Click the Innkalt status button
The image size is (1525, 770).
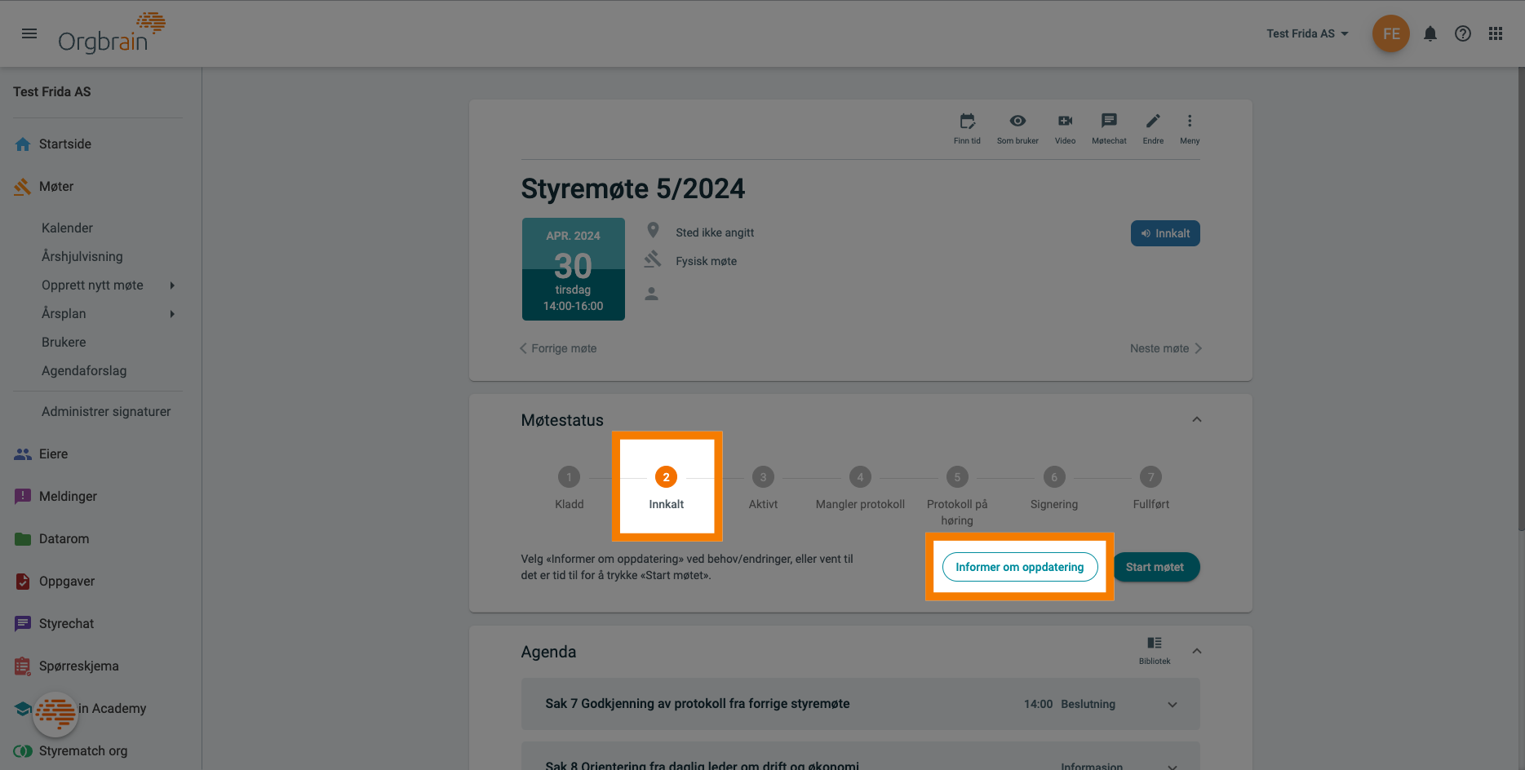(1165, 233)
